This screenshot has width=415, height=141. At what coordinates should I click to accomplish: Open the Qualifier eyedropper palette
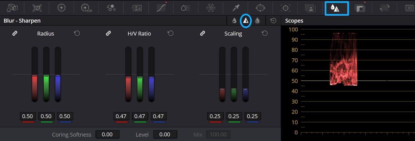tap(236, 8)
